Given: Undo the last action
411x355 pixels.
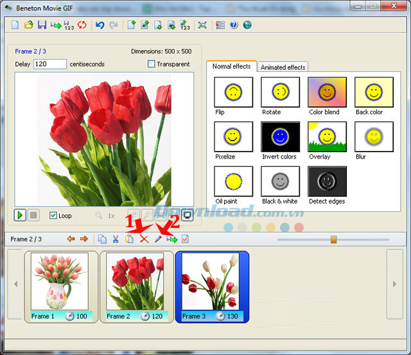Looking at the screenshot, I should tap(100, 25).
